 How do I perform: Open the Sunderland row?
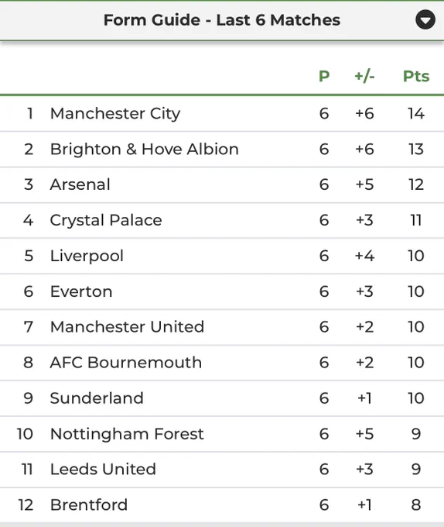pyautogui.click(x=222, y=398)
